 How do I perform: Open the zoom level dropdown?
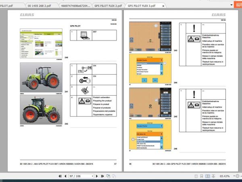pos(234,176)
